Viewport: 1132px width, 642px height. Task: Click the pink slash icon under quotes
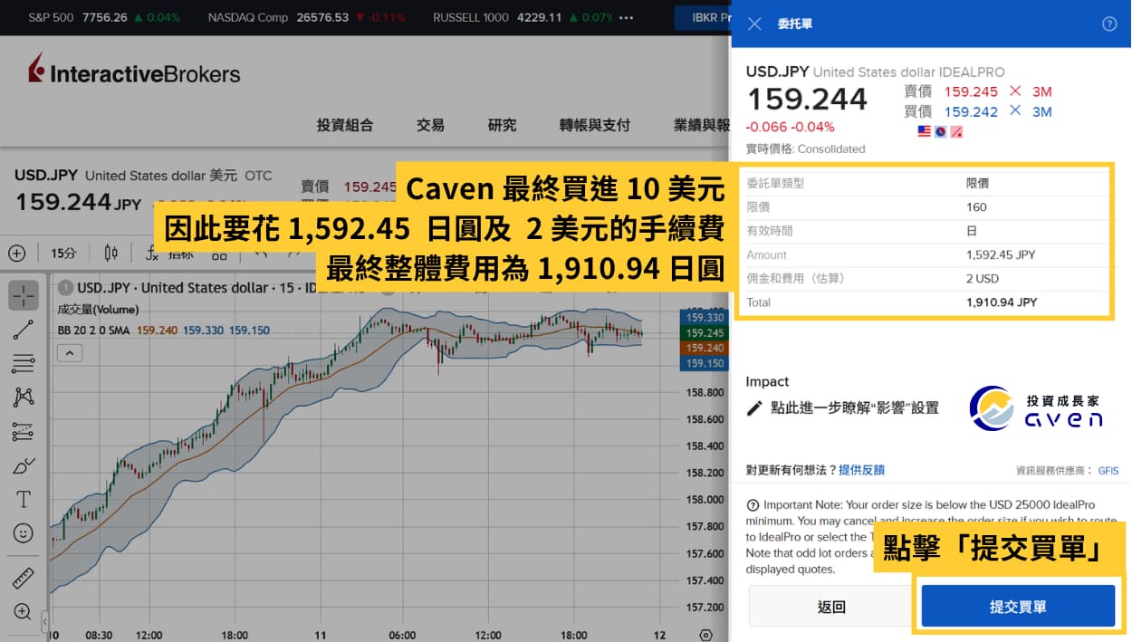[956, 131]
